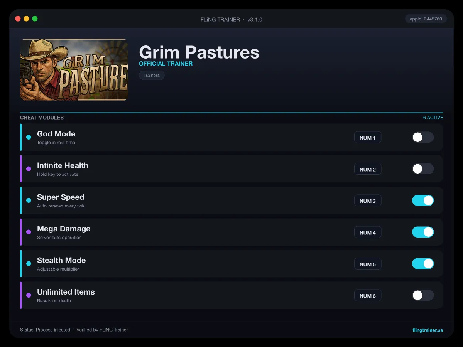This screenshot has width=463, height=347.
Task: Click the purple dot beside Unlimited Items
Action: point(29,295)
